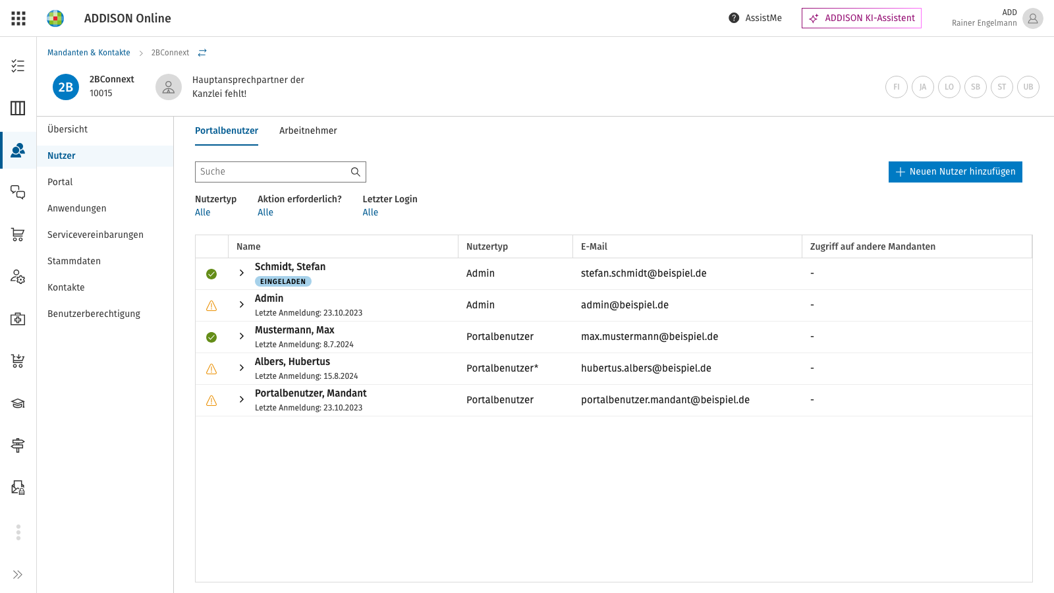Follow the Mandanten & Kontakte breadcrumb link

click(89, 53)
